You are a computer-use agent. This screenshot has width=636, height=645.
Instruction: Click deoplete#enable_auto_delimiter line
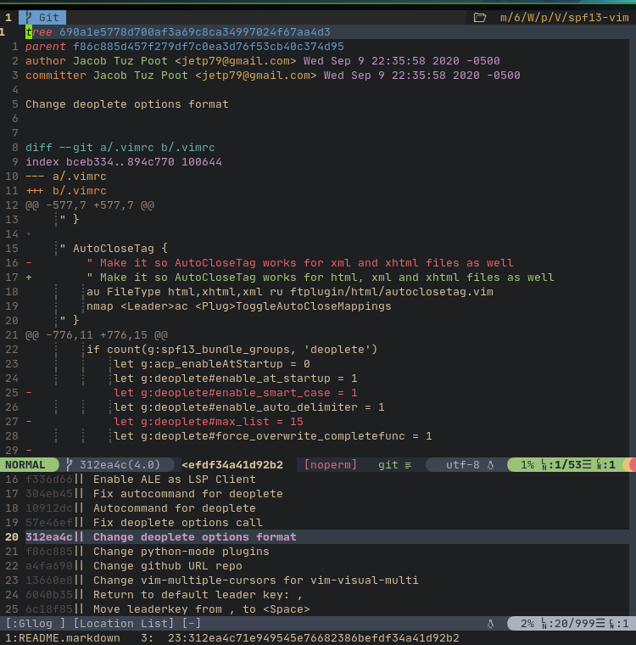249,407
